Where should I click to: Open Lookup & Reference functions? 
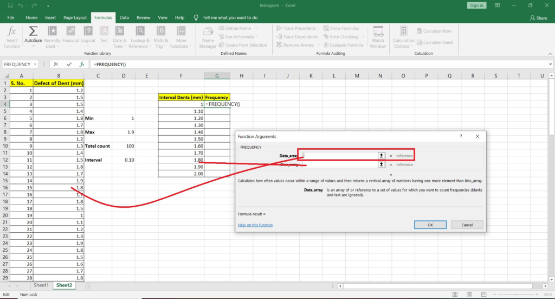click(x=140, y=37)
